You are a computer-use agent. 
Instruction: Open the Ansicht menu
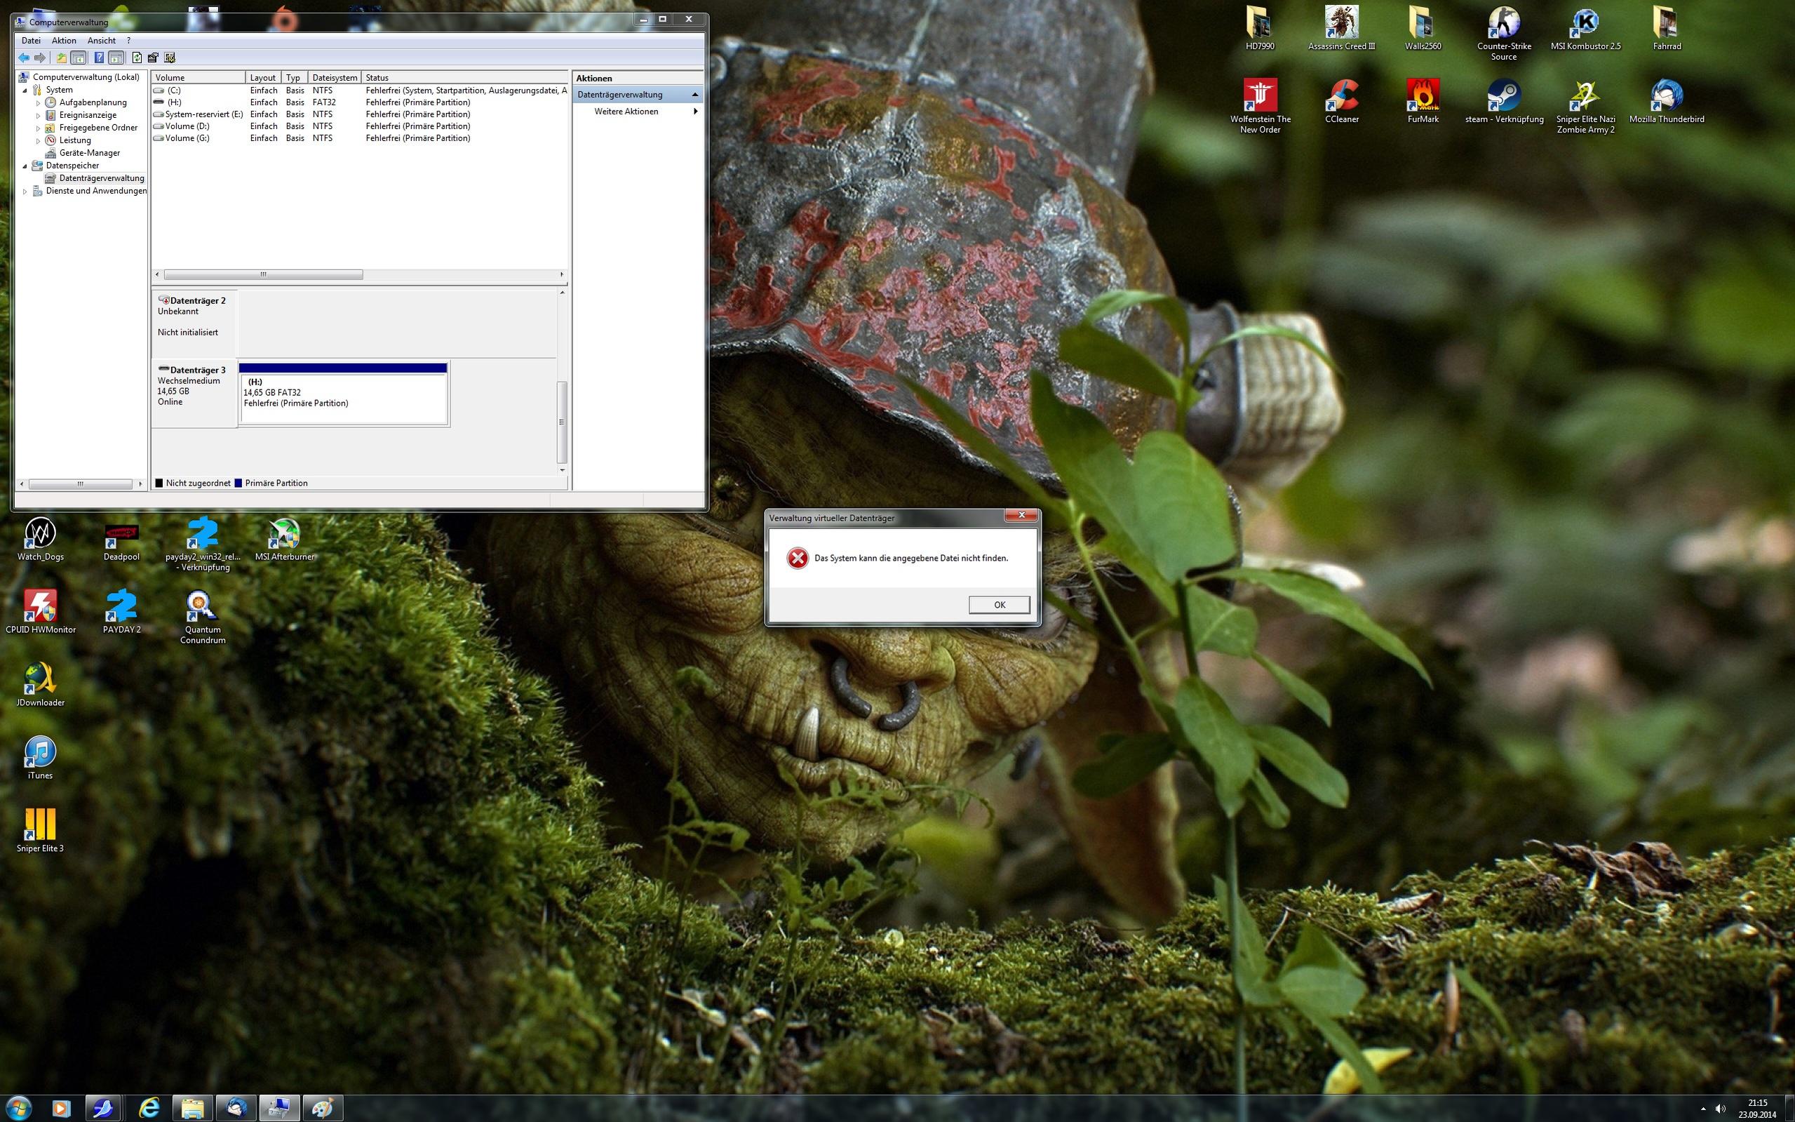coord(101,41)
